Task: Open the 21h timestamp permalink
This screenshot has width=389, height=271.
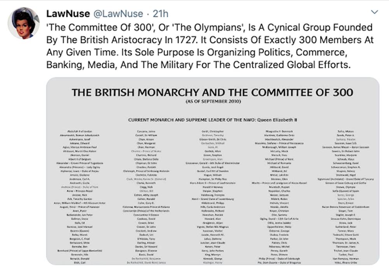Action: tap(160, 13)
